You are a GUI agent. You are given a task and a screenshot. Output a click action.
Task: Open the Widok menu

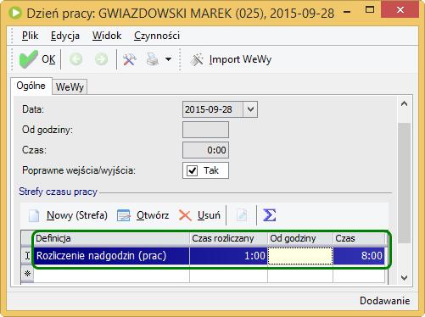tap(107, 36)
